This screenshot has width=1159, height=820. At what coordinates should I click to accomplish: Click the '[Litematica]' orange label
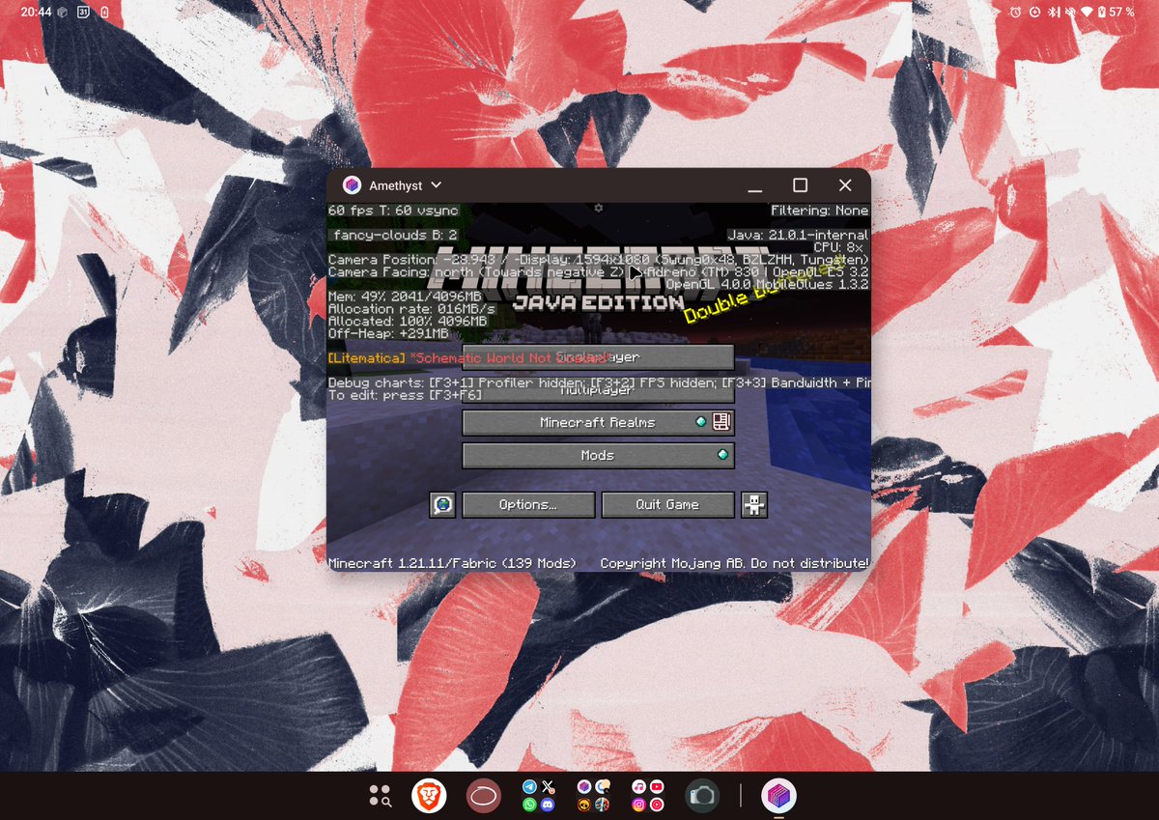367,357
